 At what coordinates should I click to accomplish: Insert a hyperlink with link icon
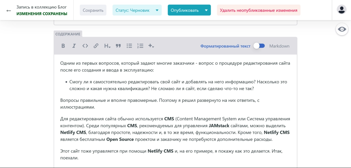(96, 46)
